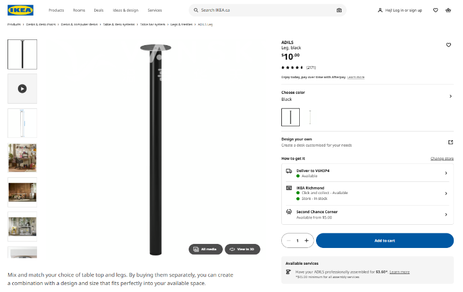Image resolution: width=463 pixels, height=292 pixels.
Task: Open the shopping basket icon
Action: [x=448, y=10]
